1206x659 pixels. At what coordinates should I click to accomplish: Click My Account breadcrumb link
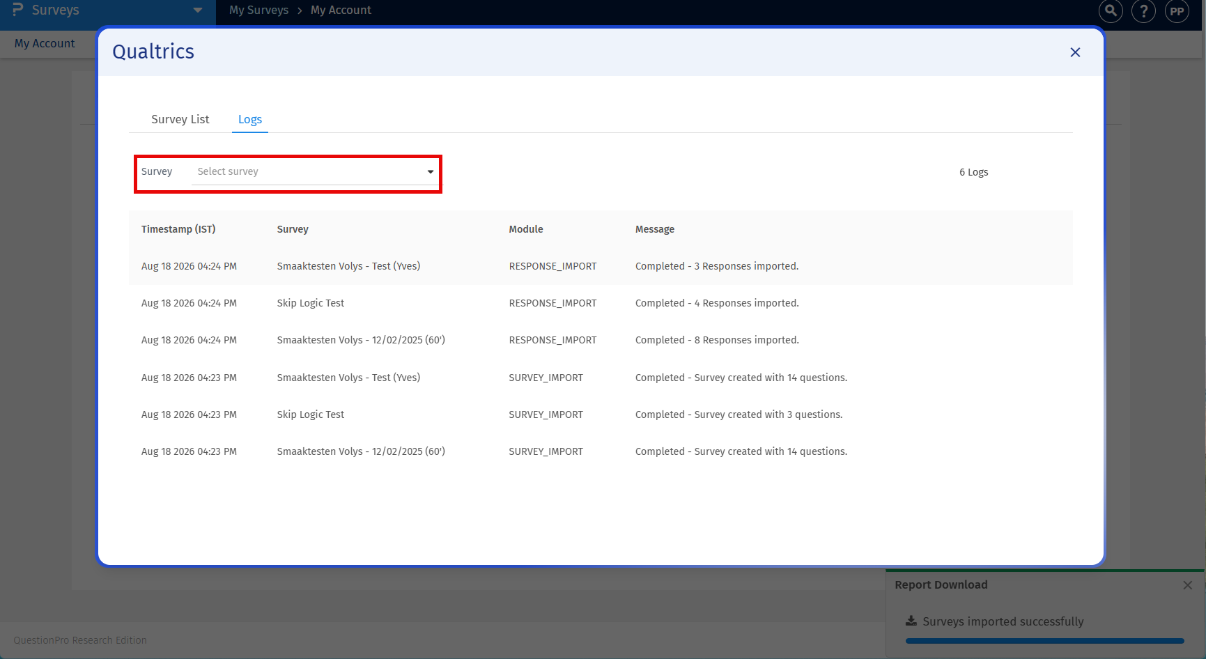point(341,10)
